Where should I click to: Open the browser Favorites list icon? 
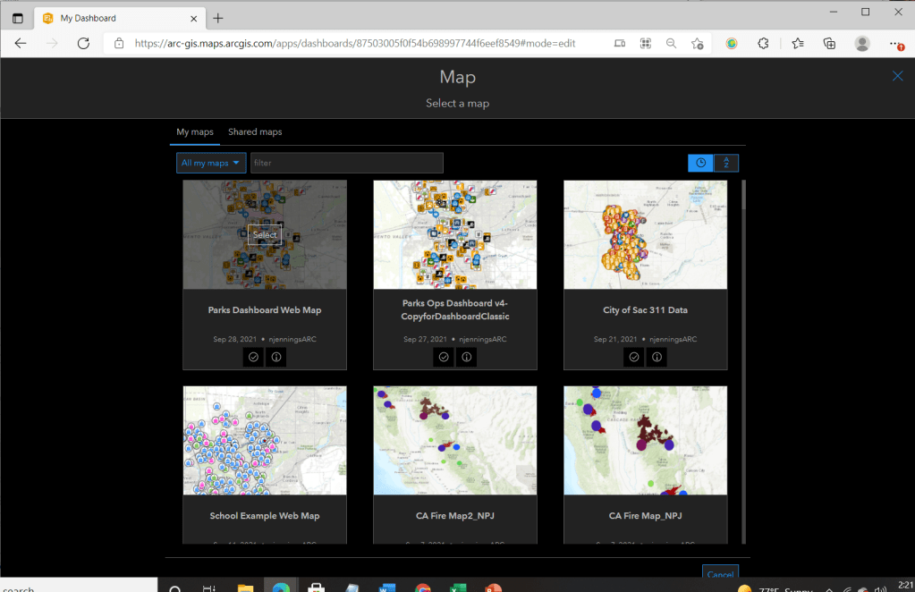coord(797,43)
